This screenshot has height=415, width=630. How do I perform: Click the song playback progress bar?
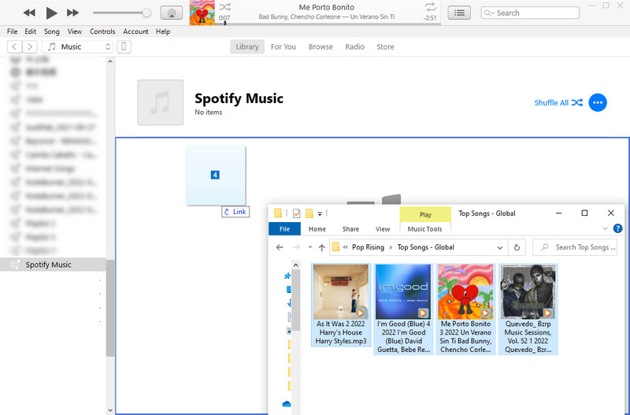(x=328, y=24)
